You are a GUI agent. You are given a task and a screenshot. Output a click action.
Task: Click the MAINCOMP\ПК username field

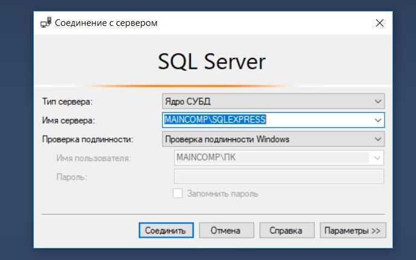272,157
